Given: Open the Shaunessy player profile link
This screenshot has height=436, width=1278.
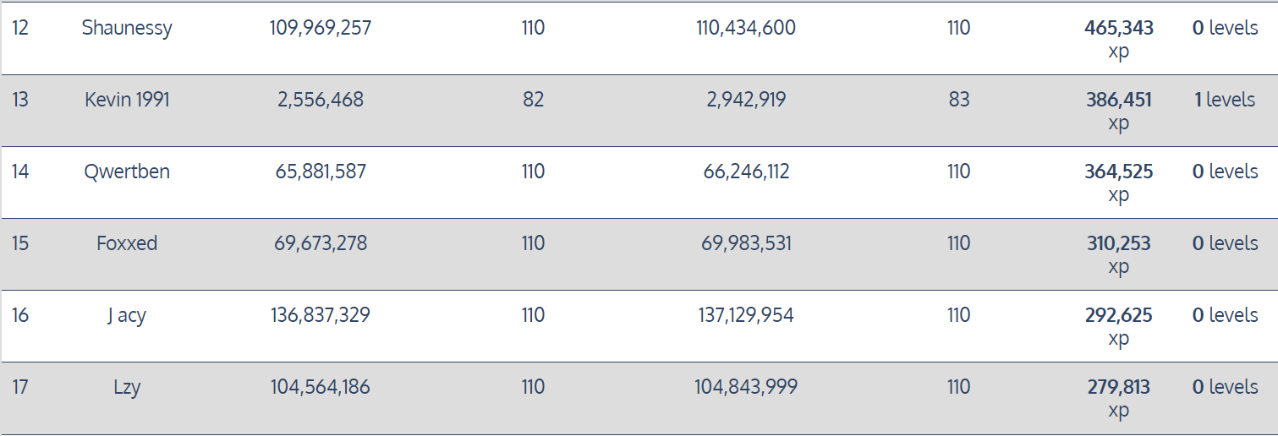Looking at the screenshot, I should tap(127, 28).
